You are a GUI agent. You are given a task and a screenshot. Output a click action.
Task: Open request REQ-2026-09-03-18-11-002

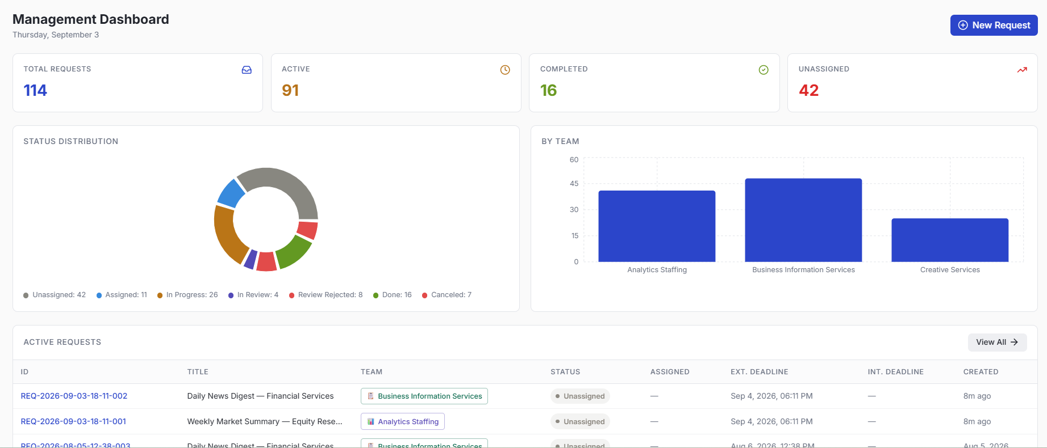[x=74, y=396]
